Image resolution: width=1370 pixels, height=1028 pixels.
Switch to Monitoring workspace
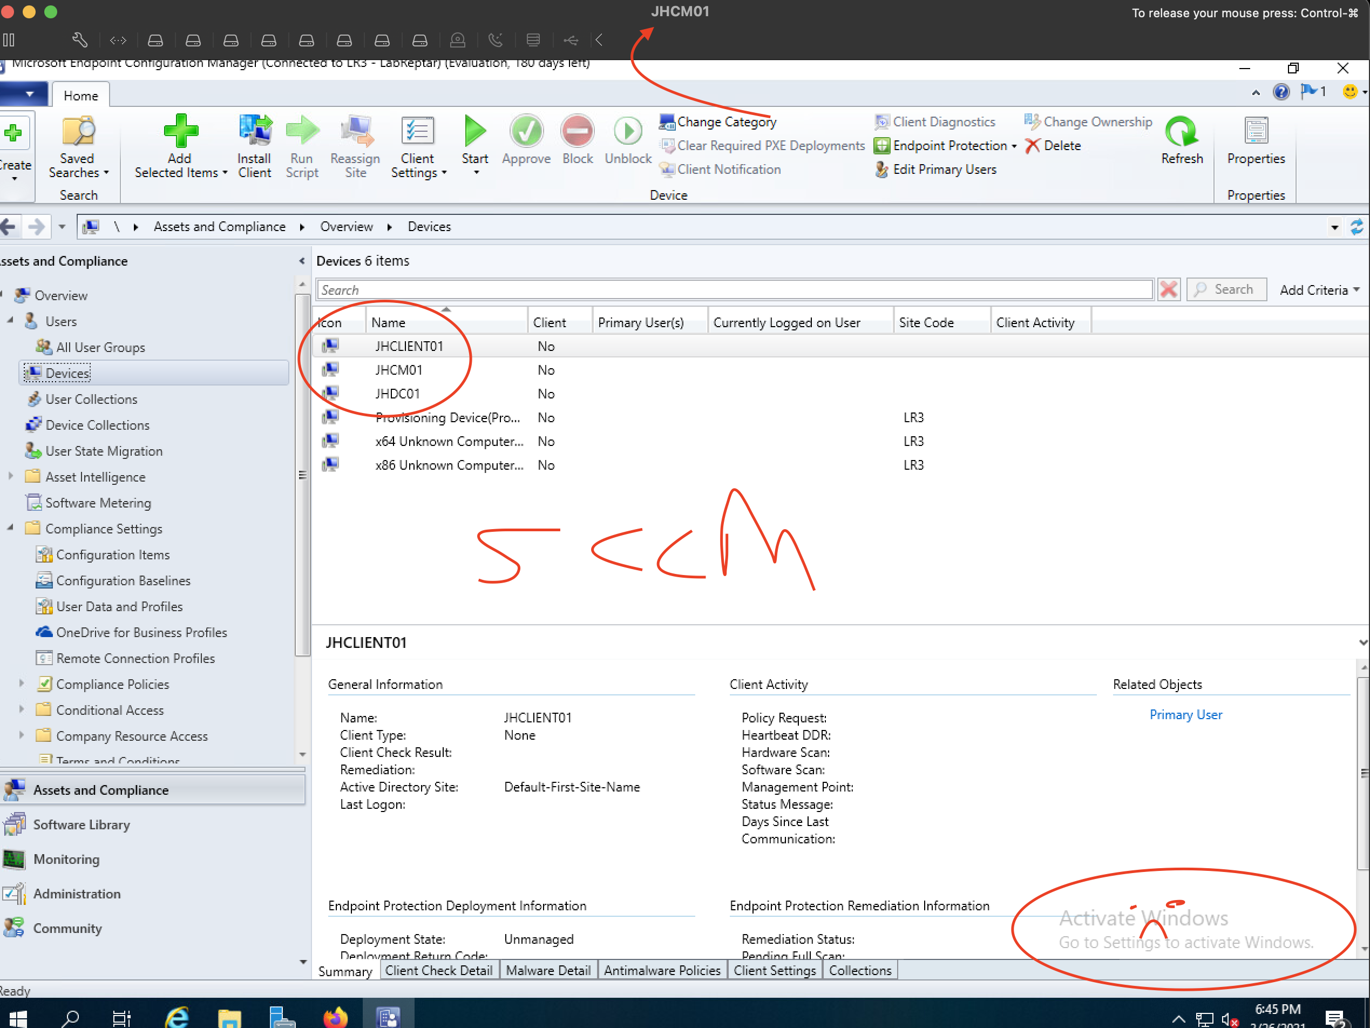153,860
